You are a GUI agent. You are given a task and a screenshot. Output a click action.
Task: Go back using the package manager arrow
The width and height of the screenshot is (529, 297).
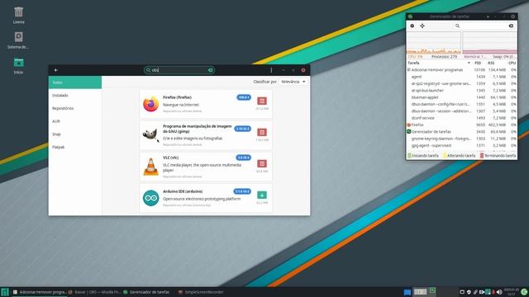click(x=56, y=70)
